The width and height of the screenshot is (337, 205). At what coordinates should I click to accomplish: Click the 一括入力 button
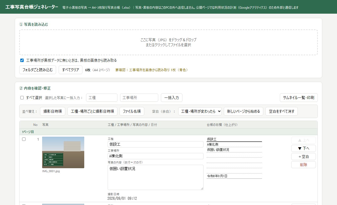[172, 98]
